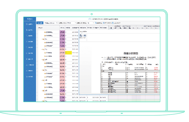Open the sidebar item with the music-note-like icon

pos(30,65)
